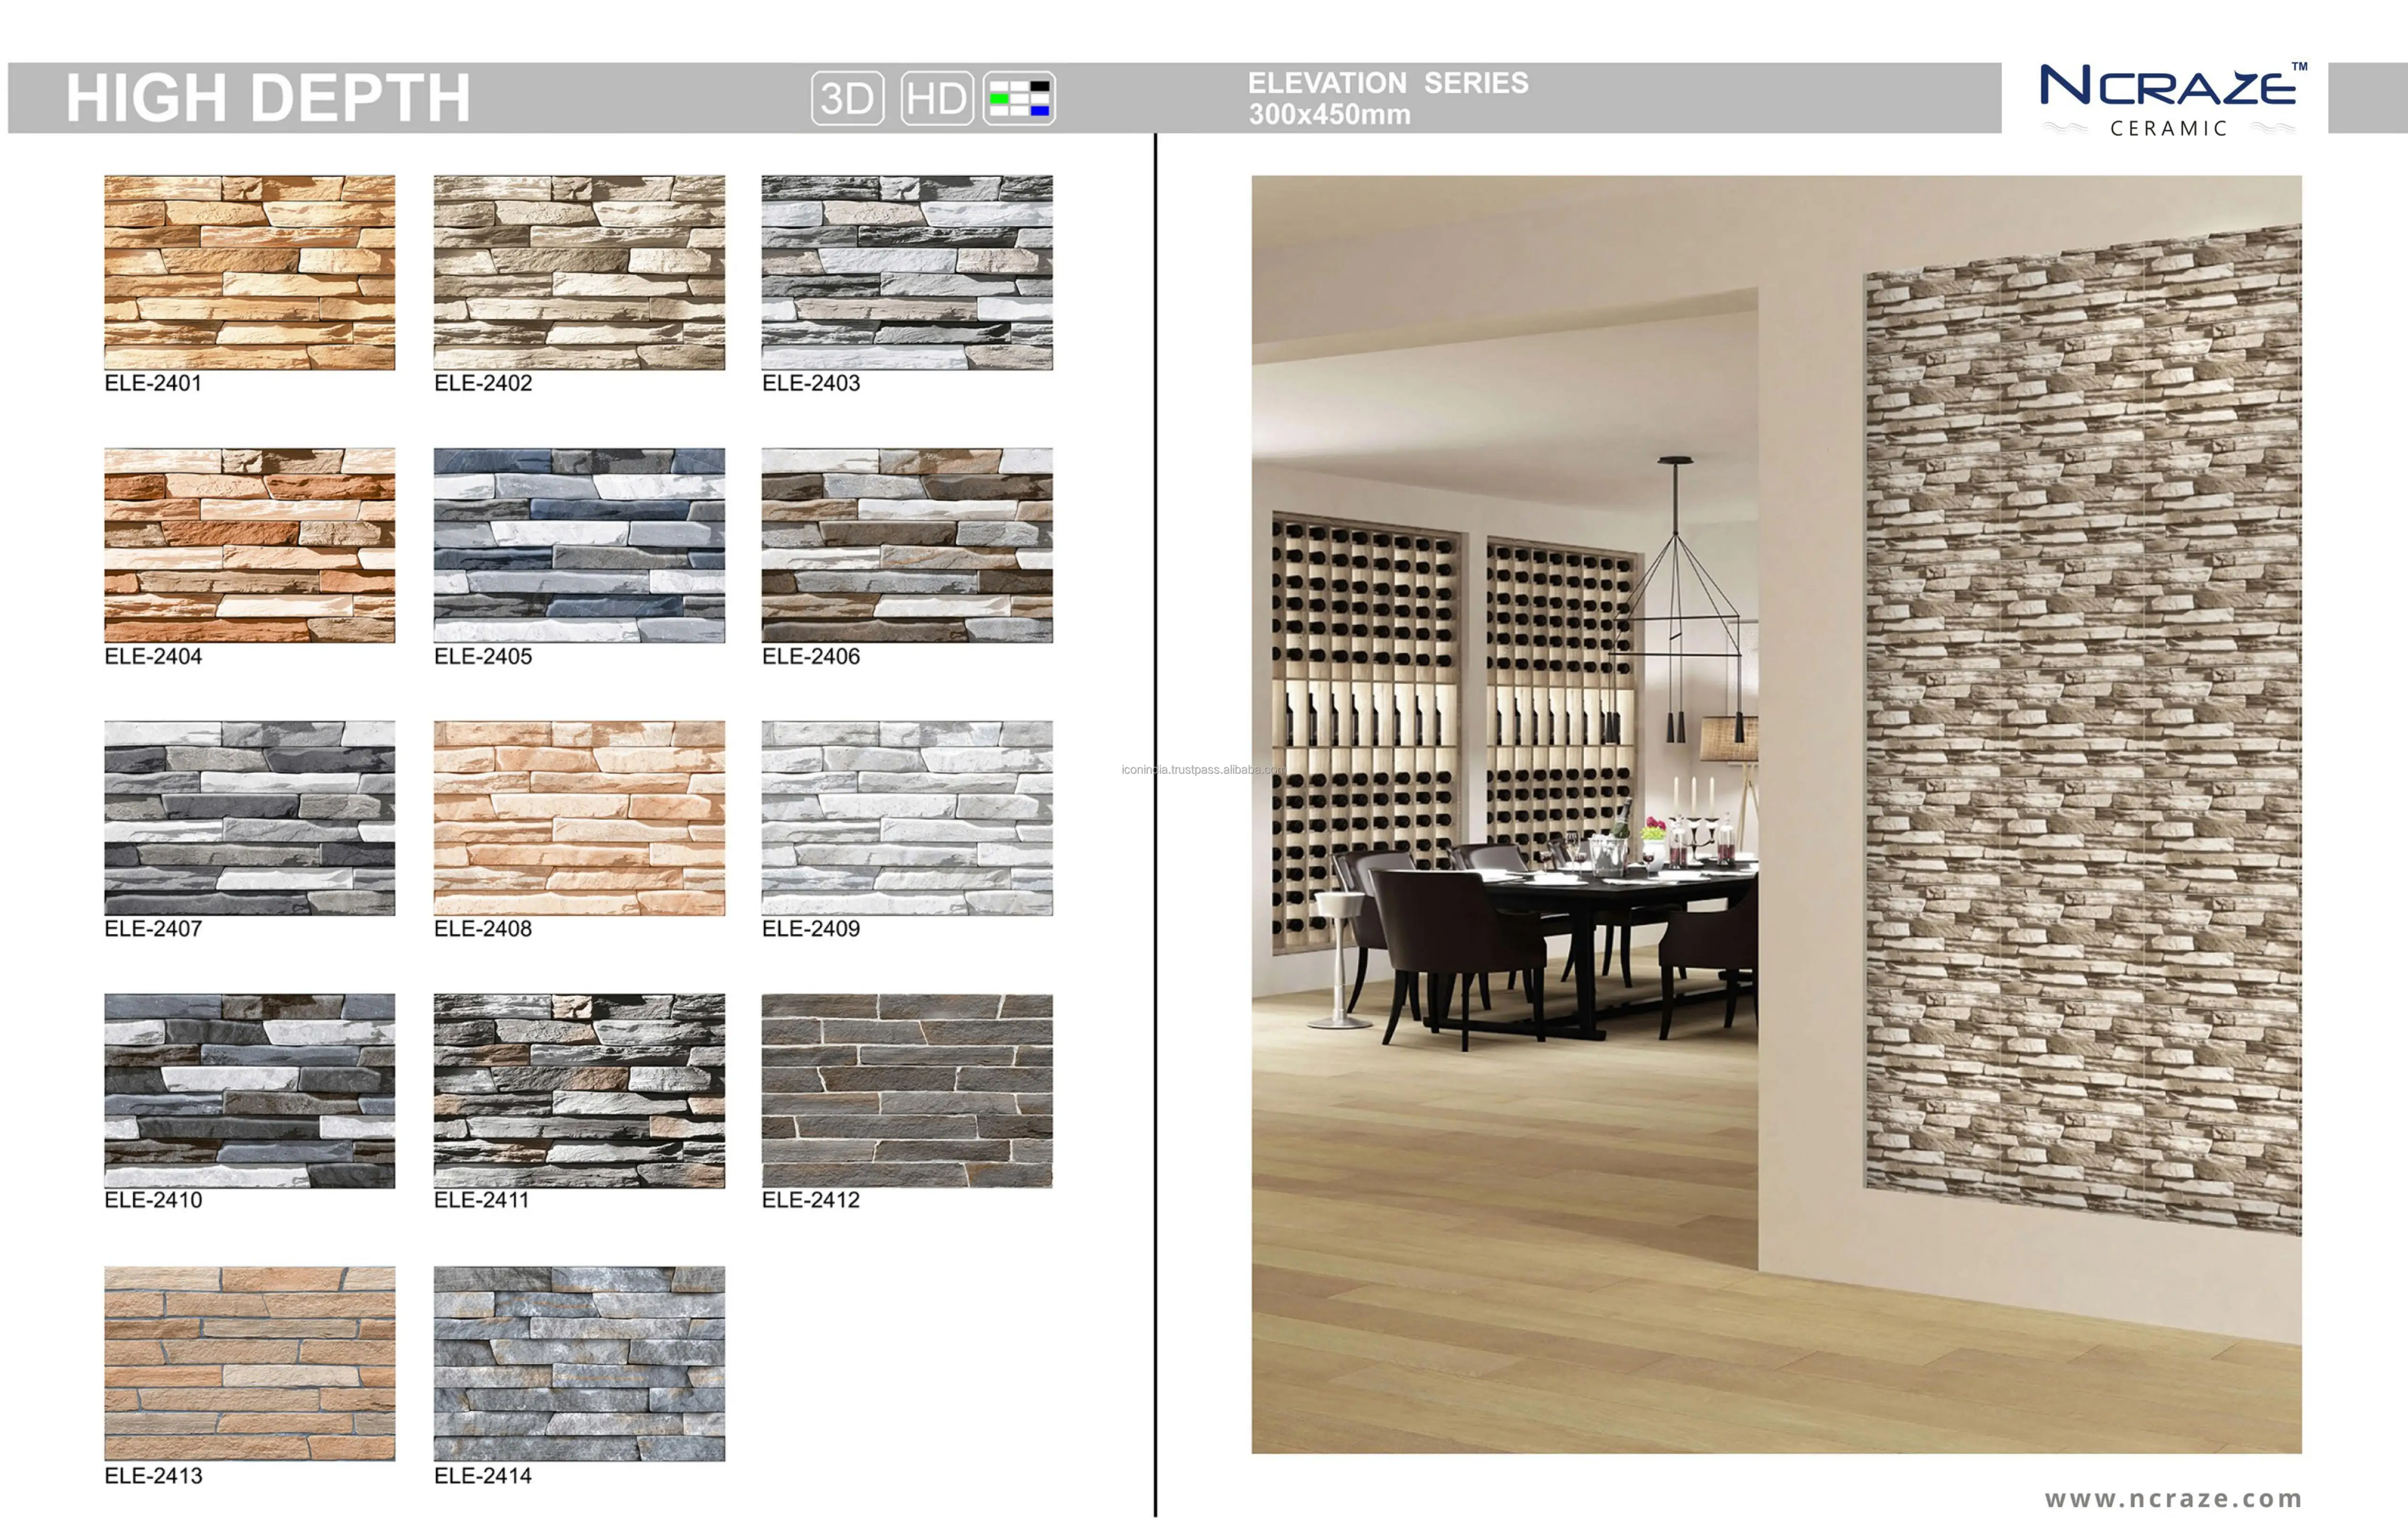Click the HIGH DEPTH heading

point(267,98)
